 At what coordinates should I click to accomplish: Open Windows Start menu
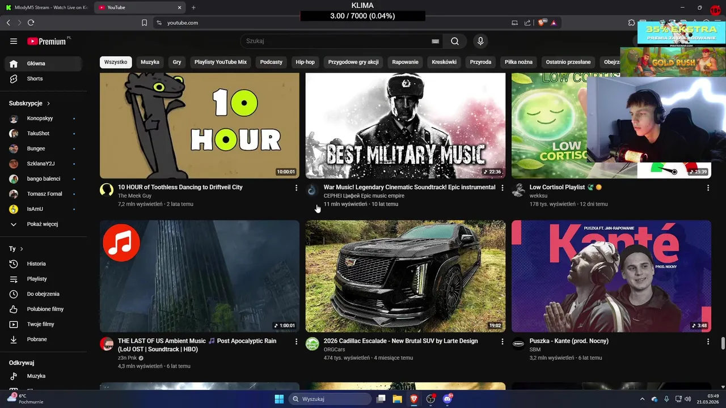[279, 399]
